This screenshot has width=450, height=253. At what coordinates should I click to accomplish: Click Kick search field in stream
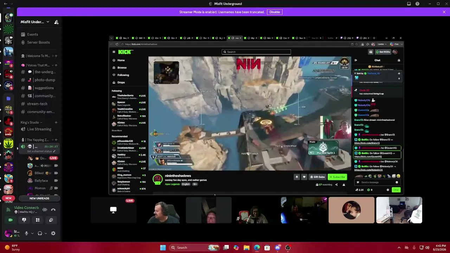256,52
